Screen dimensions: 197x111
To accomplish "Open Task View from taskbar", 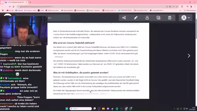I will (x=94, y=109).
